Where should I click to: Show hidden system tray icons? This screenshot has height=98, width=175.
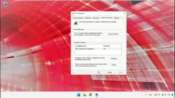(146, 95)
